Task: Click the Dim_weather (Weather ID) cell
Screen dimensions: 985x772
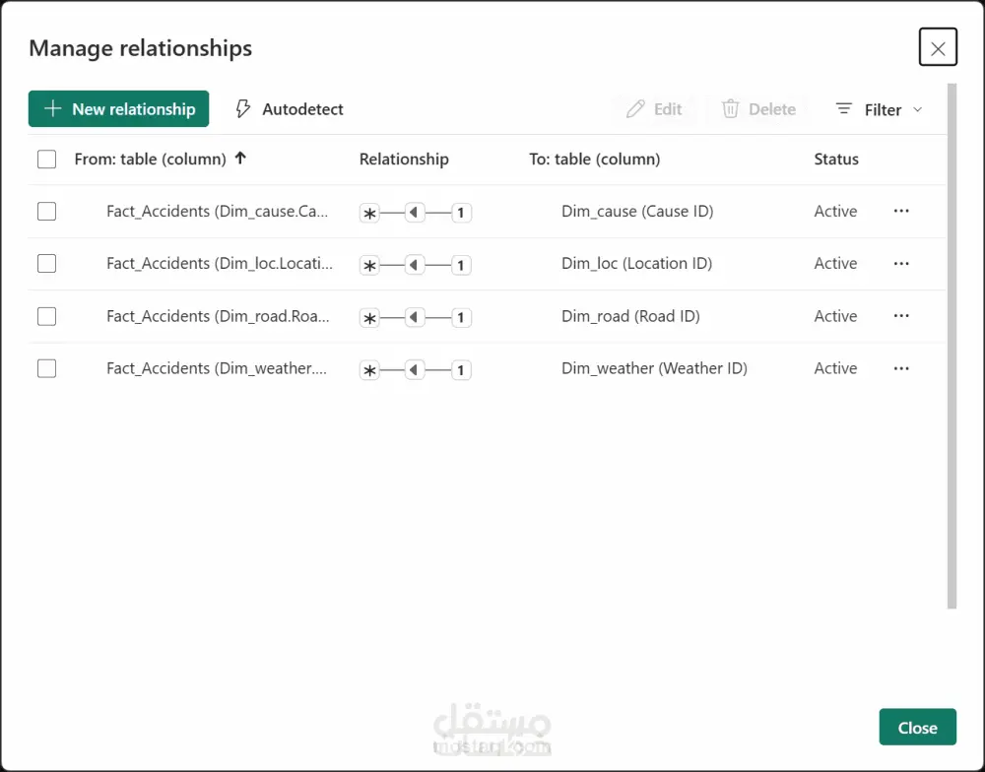Action: click(x=654, y=368)
